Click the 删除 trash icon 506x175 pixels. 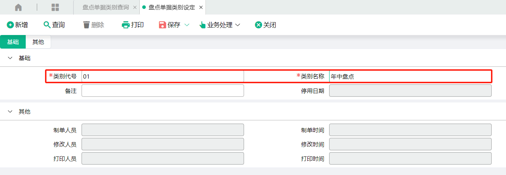click(x=86, y=25)
